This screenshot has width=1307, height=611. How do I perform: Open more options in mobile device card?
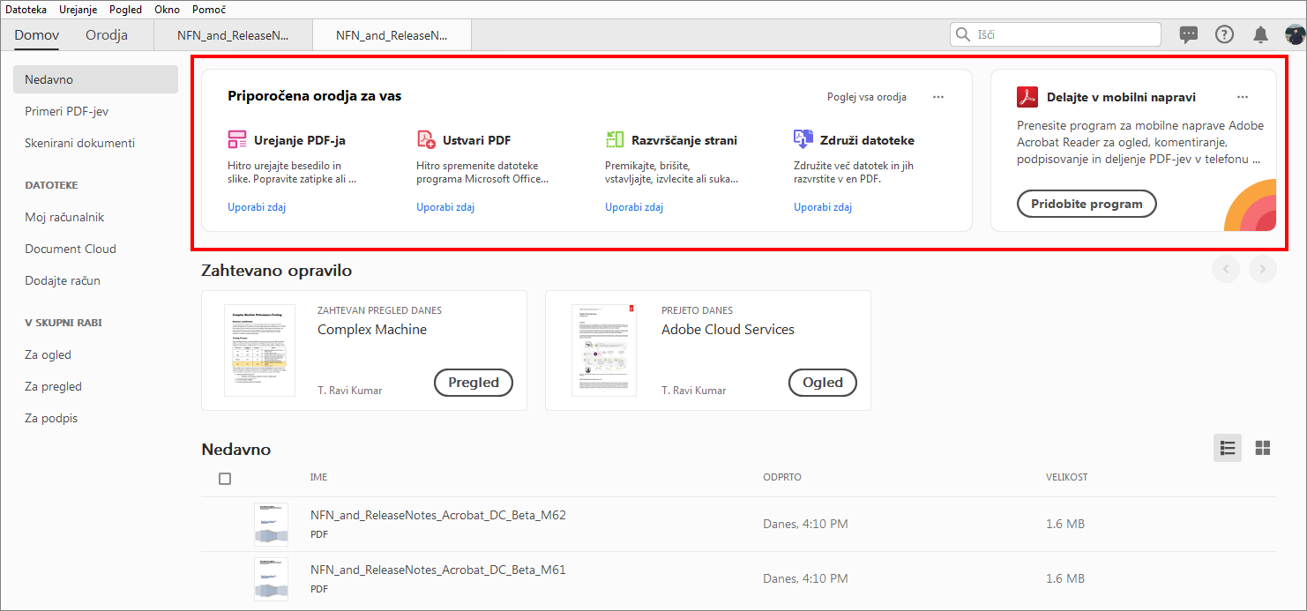click(1243, 97)
